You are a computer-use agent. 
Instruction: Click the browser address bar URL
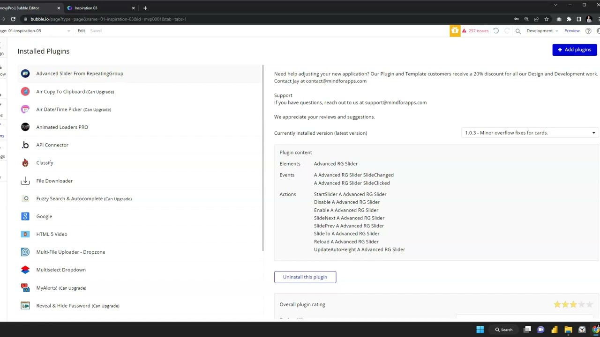click(108, 19)
